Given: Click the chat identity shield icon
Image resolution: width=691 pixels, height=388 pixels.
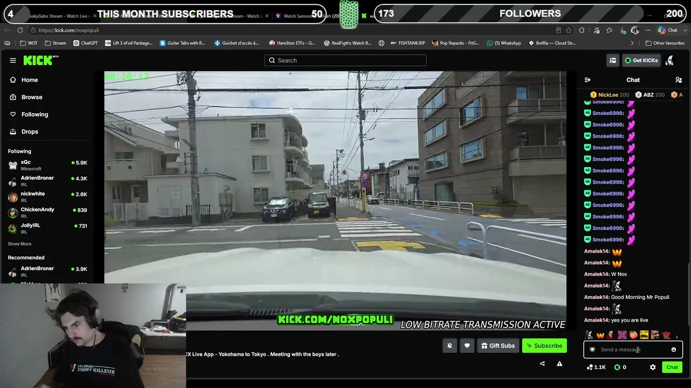Looking at the screenshot, I should click(592, 350).
